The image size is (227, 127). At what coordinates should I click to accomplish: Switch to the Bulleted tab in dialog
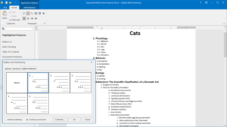(x=8, y=69)
